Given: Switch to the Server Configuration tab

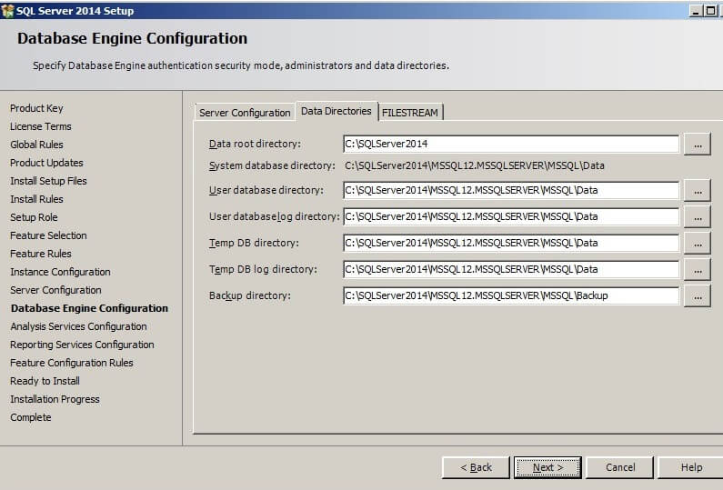Looking at the screenshot, I should tap(245, 113).
